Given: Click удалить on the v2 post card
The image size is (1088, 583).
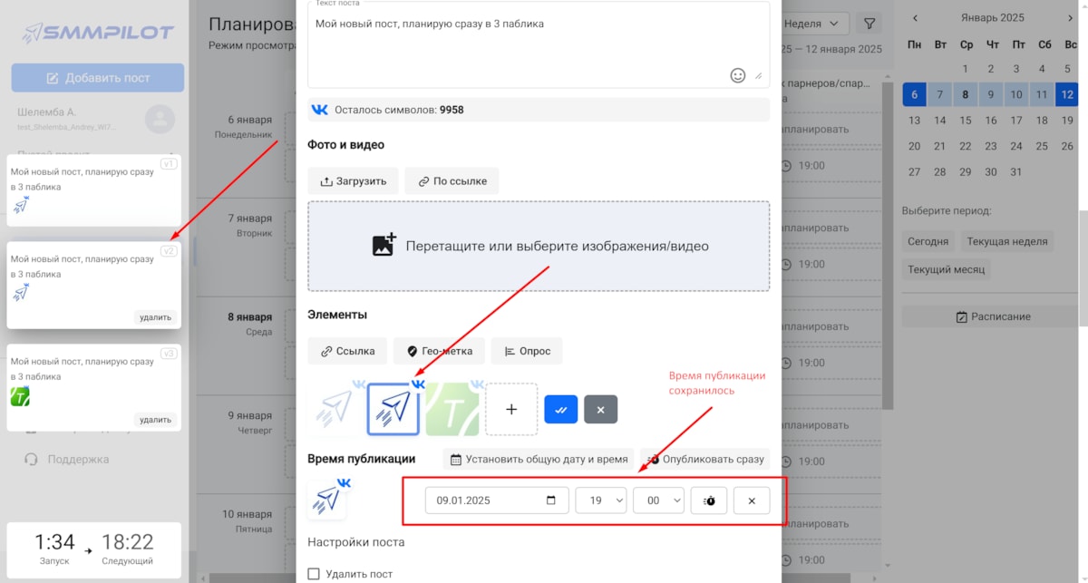Looking at the screenshot, I should click(x=155, y=317).
